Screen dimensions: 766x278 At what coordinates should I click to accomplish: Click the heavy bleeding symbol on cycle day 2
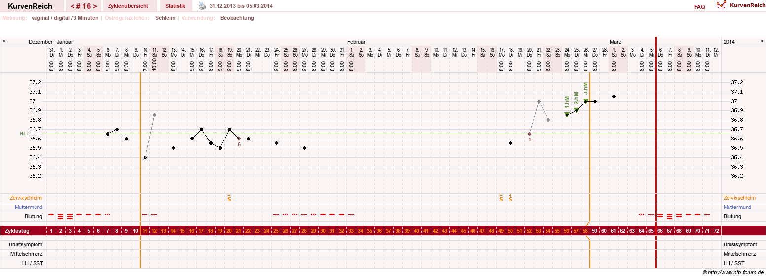tap(61, 216)
